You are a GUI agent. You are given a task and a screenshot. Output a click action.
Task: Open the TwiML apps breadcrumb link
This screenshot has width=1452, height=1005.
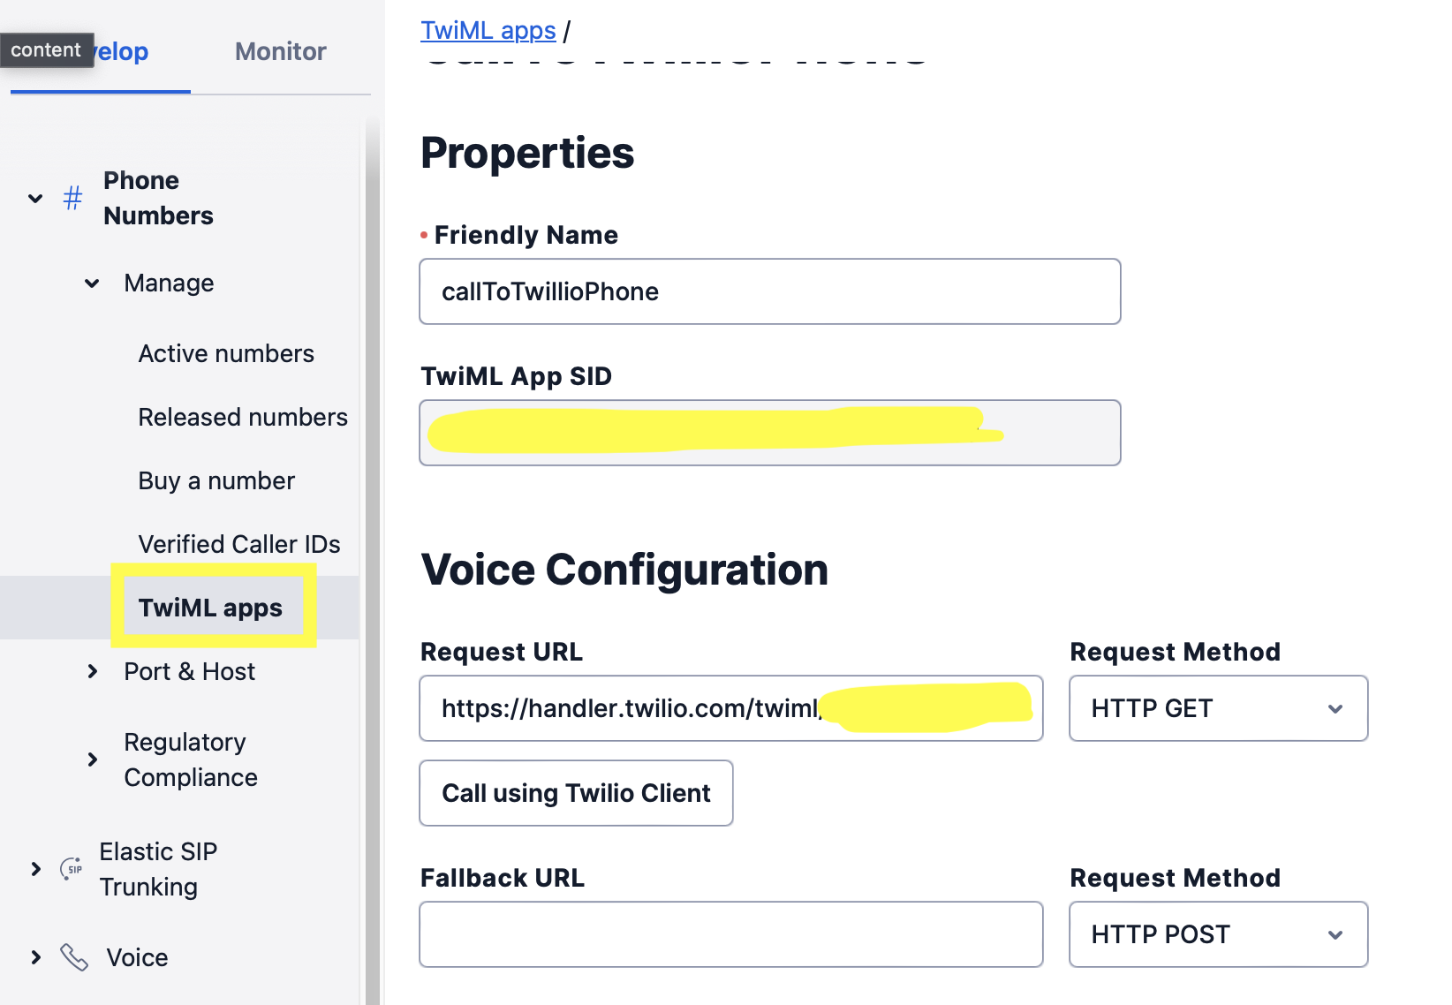coord(488,29)
